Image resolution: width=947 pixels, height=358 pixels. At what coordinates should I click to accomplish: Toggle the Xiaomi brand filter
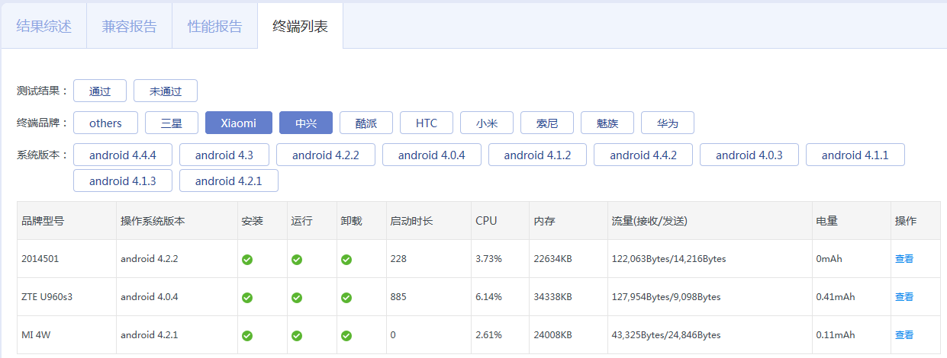pyautogui.click(x=239, y=123)
